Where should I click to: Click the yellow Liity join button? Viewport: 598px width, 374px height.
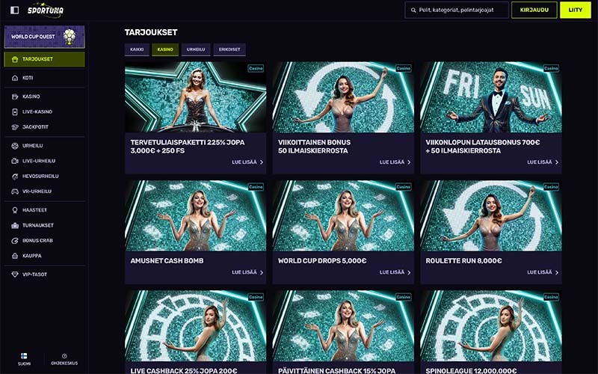tap(575, 10)
